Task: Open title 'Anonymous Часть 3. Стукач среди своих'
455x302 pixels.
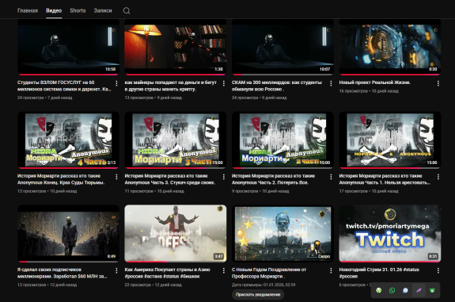Action: [170, 179]
